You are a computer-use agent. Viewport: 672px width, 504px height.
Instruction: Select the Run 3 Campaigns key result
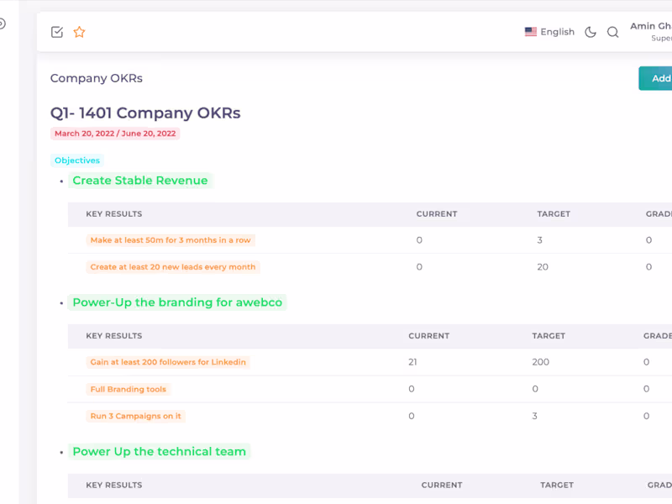click(x=135, y=416)
